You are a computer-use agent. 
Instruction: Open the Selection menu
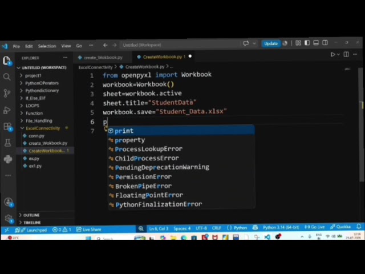[x=47, y=46]
